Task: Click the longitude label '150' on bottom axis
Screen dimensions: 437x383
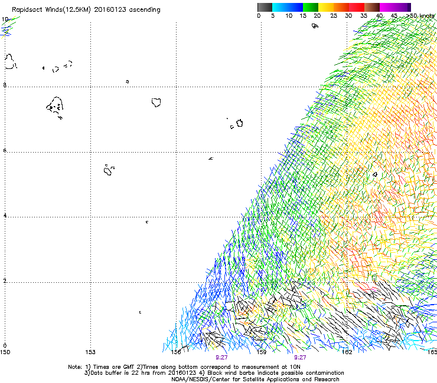Action: tap(5, 352)
